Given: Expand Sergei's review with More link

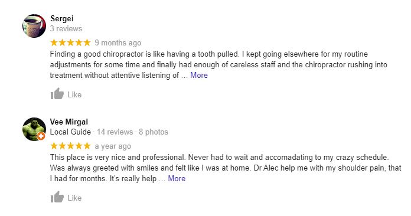Looking at the screenshot, I should [x=199, y=75].
